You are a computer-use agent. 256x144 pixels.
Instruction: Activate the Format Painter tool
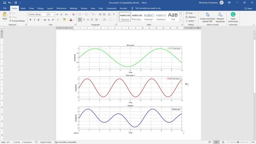tap(17, 21)
